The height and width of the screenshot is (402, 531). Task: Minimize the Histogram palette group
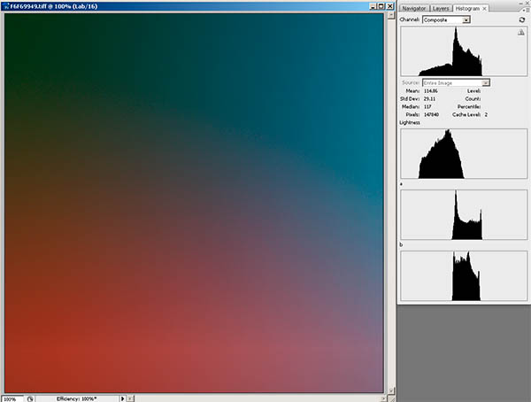point(521,3)
